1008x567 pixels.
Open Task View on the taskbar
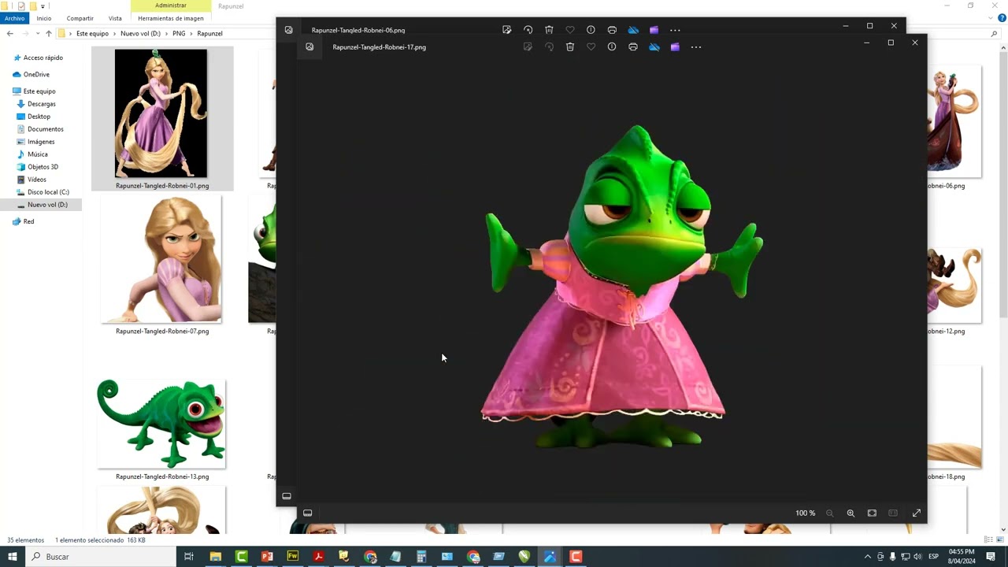click(x=189, y=557)
